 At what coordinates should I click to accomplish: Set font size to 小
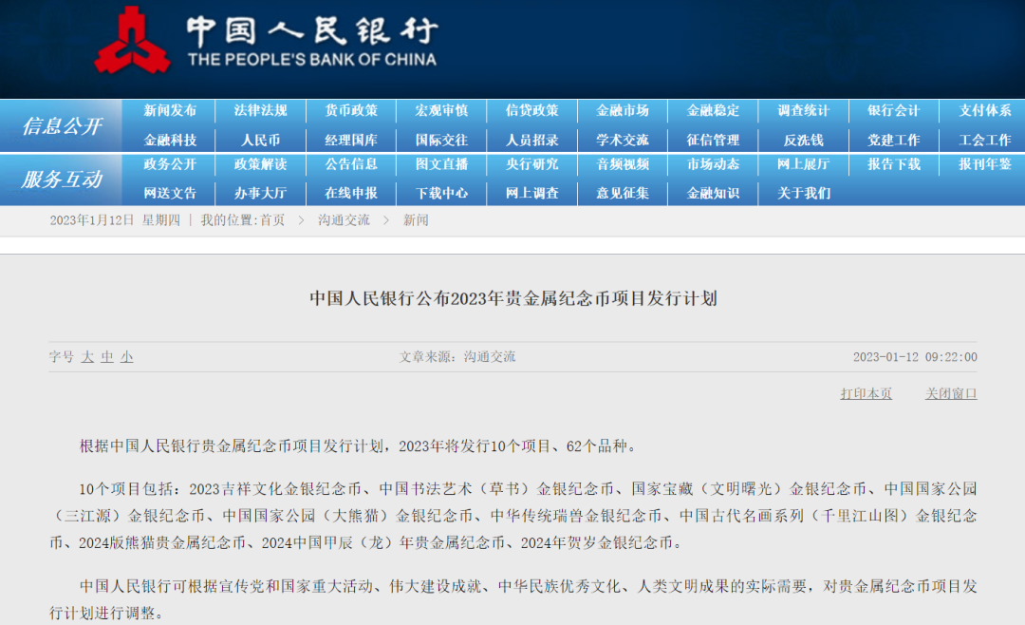pyautogui.click(x=127, y=357)
